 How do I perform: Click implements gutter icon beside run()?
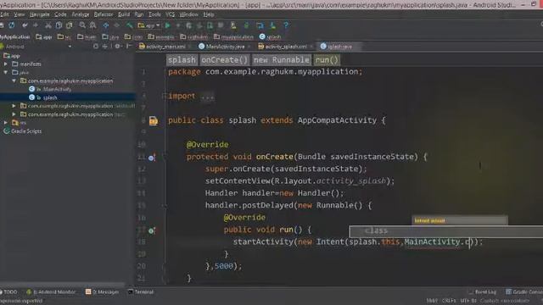[152, 230]
